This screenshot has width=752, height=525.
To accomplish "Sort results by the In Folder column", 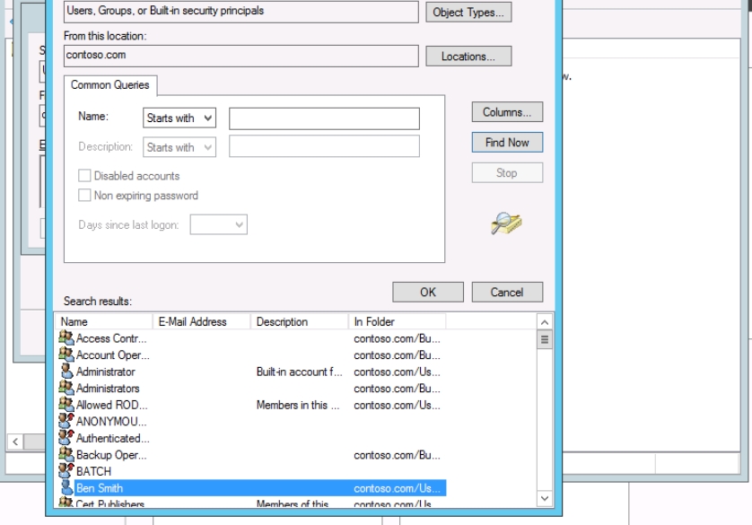I will coord(395,321).
